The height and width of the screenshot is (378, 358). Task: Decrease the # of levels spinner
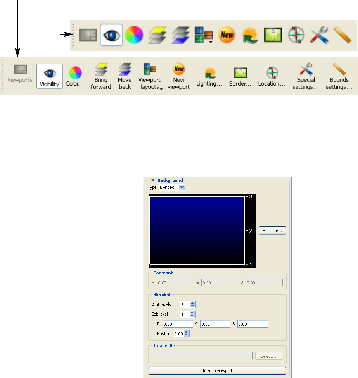(192, 306)
